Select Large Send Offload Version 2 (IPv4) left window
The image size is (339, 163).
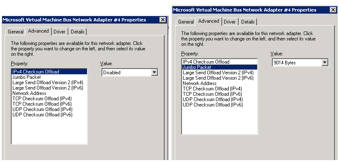pyautogui.click(x=49, y=82)
